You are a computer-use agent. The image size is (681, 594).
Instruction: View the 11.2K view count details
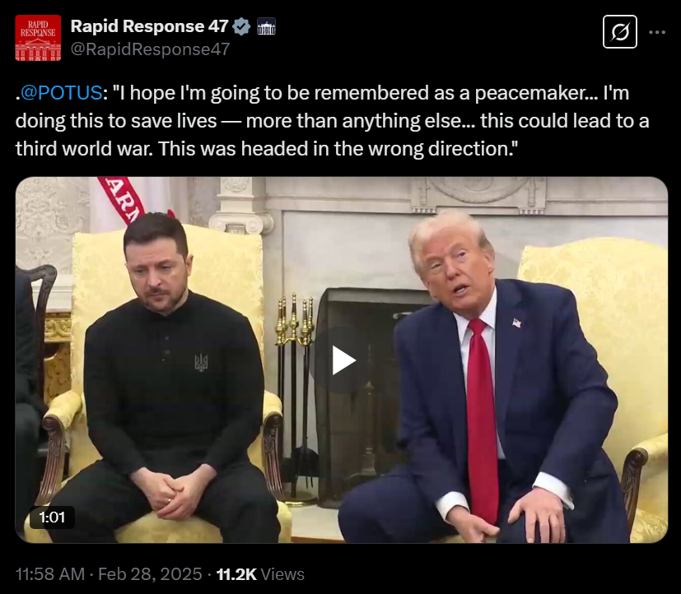[x=236, y=574]
